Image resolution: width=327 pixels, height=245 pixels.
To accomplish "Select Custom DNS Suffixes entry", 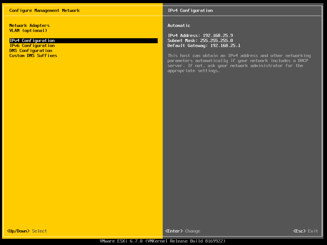I will [x=33, y=55].
